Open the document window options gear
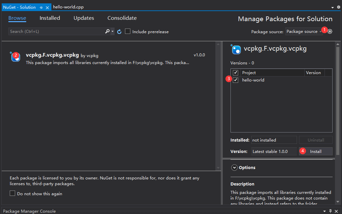 pyautogui.click(x=339, y=7)
